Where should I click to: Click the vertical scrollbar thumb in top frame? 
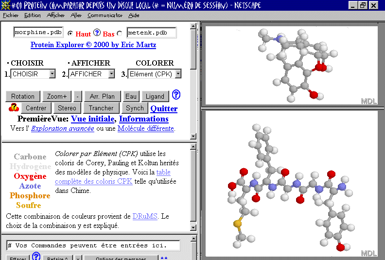[193, 49]
